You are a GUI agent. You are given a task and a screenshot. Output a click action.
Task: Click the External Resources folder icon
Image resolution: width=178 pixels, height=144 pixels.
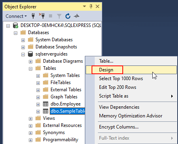[38, 125]
